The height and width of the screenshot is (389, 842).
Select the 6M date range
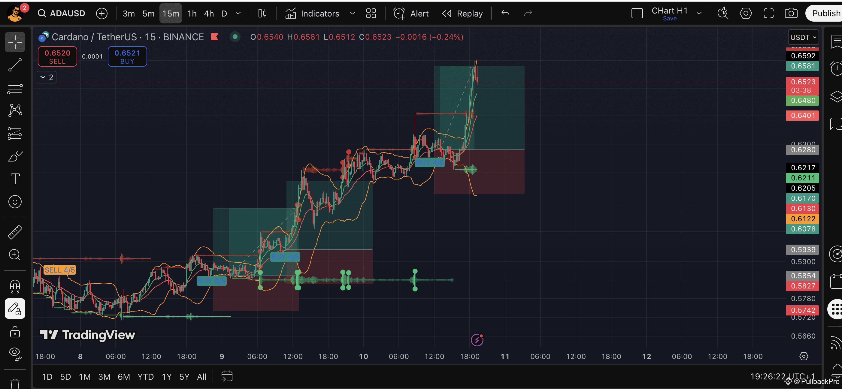point(124,377)
